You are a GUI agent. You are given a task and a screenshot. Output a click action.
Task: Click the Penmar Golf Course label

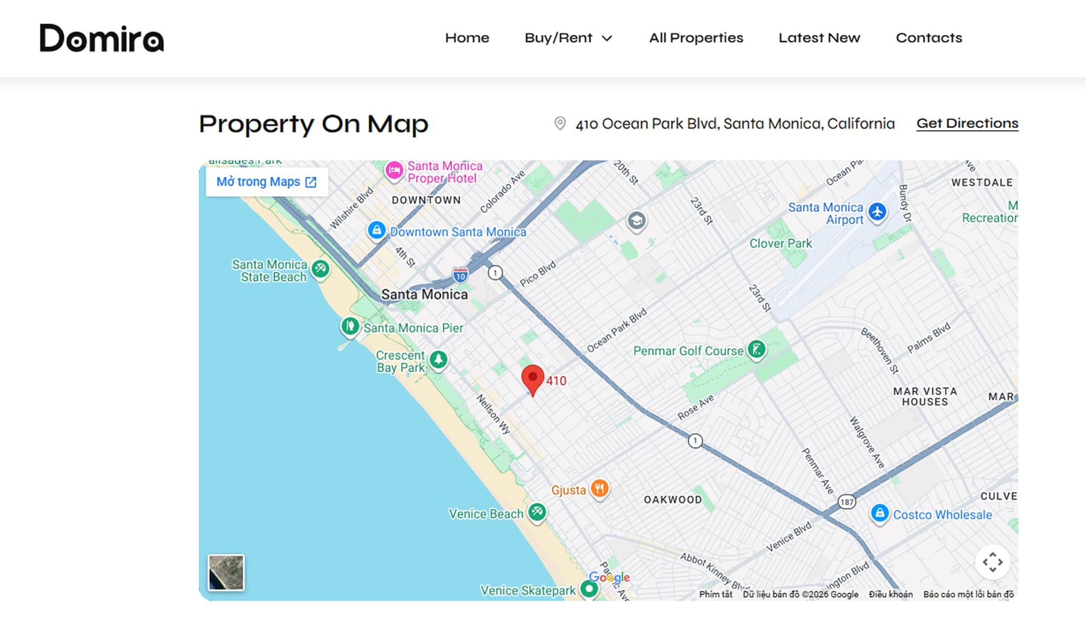pyautogui.click(x=688, y=351)
